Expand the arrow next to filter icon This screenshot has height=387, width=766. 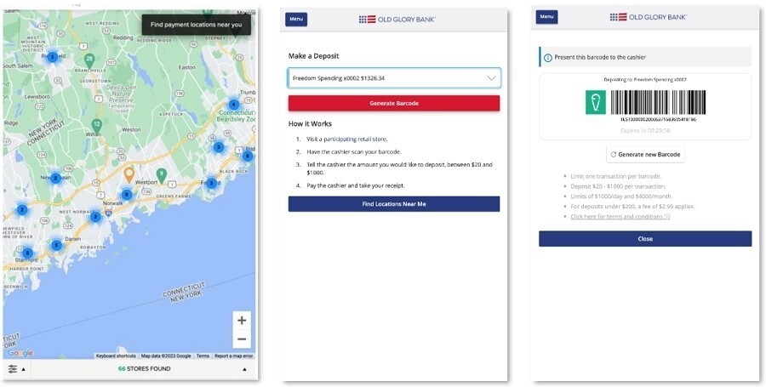coord(23,369)
